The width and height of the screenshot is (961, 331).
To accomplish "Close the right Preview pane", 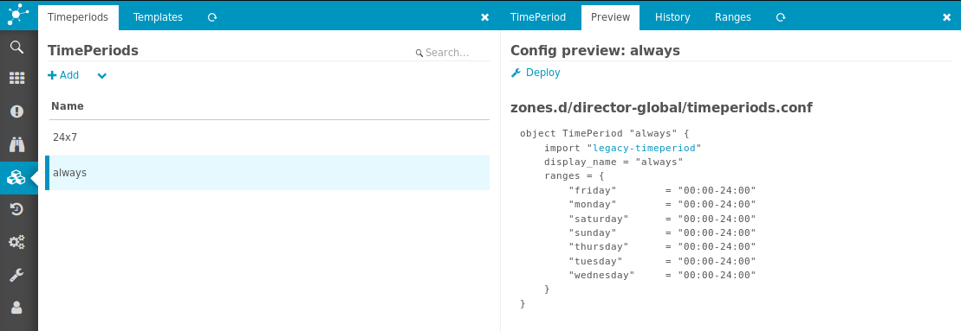I will (x=947, y=17).
